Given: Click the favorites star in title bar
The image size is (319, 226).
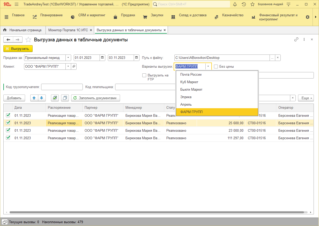Looking at the screenshot, I should [x=253, y=4].
